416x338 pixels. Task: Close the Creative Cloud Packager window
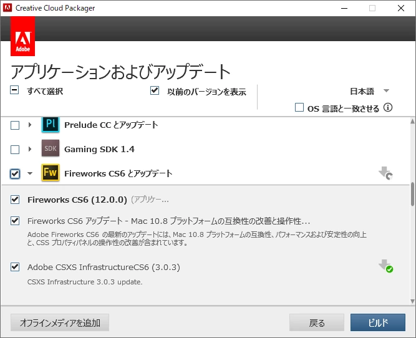point(401,8)
